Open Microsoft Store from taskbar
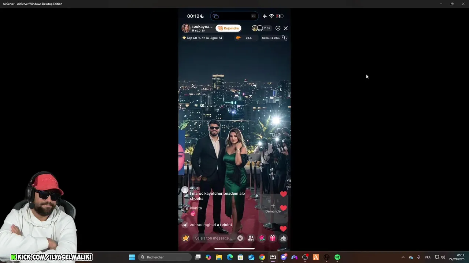Screen dimensions: 469x263 coord(240,257)
